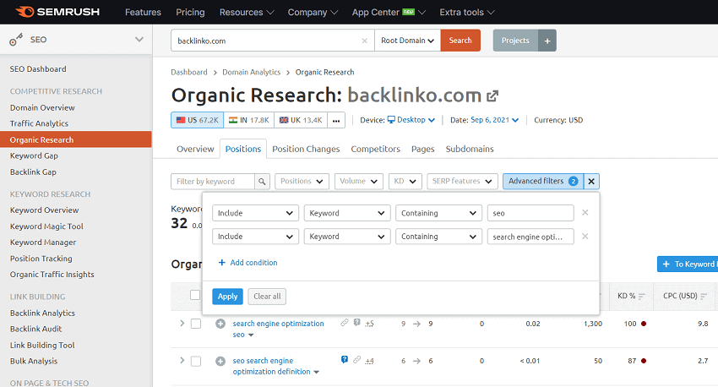
Task: Check the seo search engine optimization definition row
Action: tap(195, 362)
